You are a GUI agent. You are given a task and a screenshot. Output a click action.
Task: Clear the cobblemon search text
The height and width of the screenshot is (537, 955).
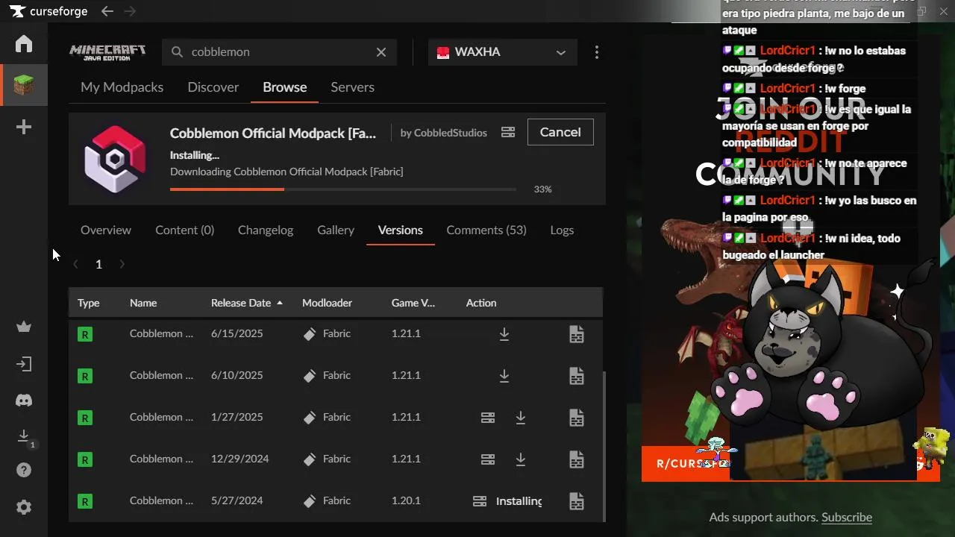[381, 52]
